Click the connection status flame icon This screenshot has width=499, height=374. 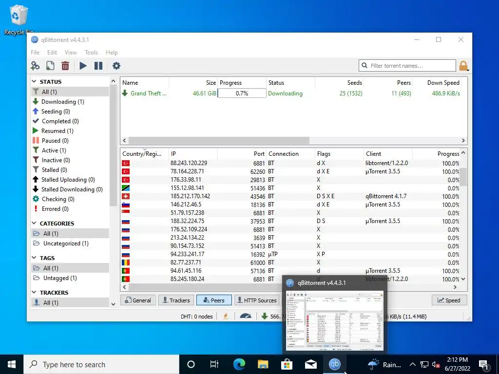tap(226, 316)
